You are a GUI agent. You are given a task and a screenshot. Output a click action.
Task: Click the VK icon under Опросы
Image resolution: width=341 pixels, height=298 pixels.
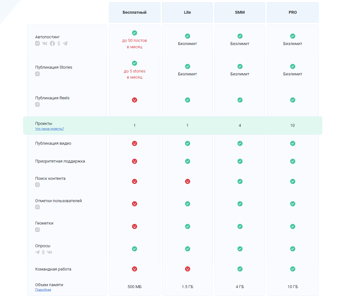click(x=50, y=252)
